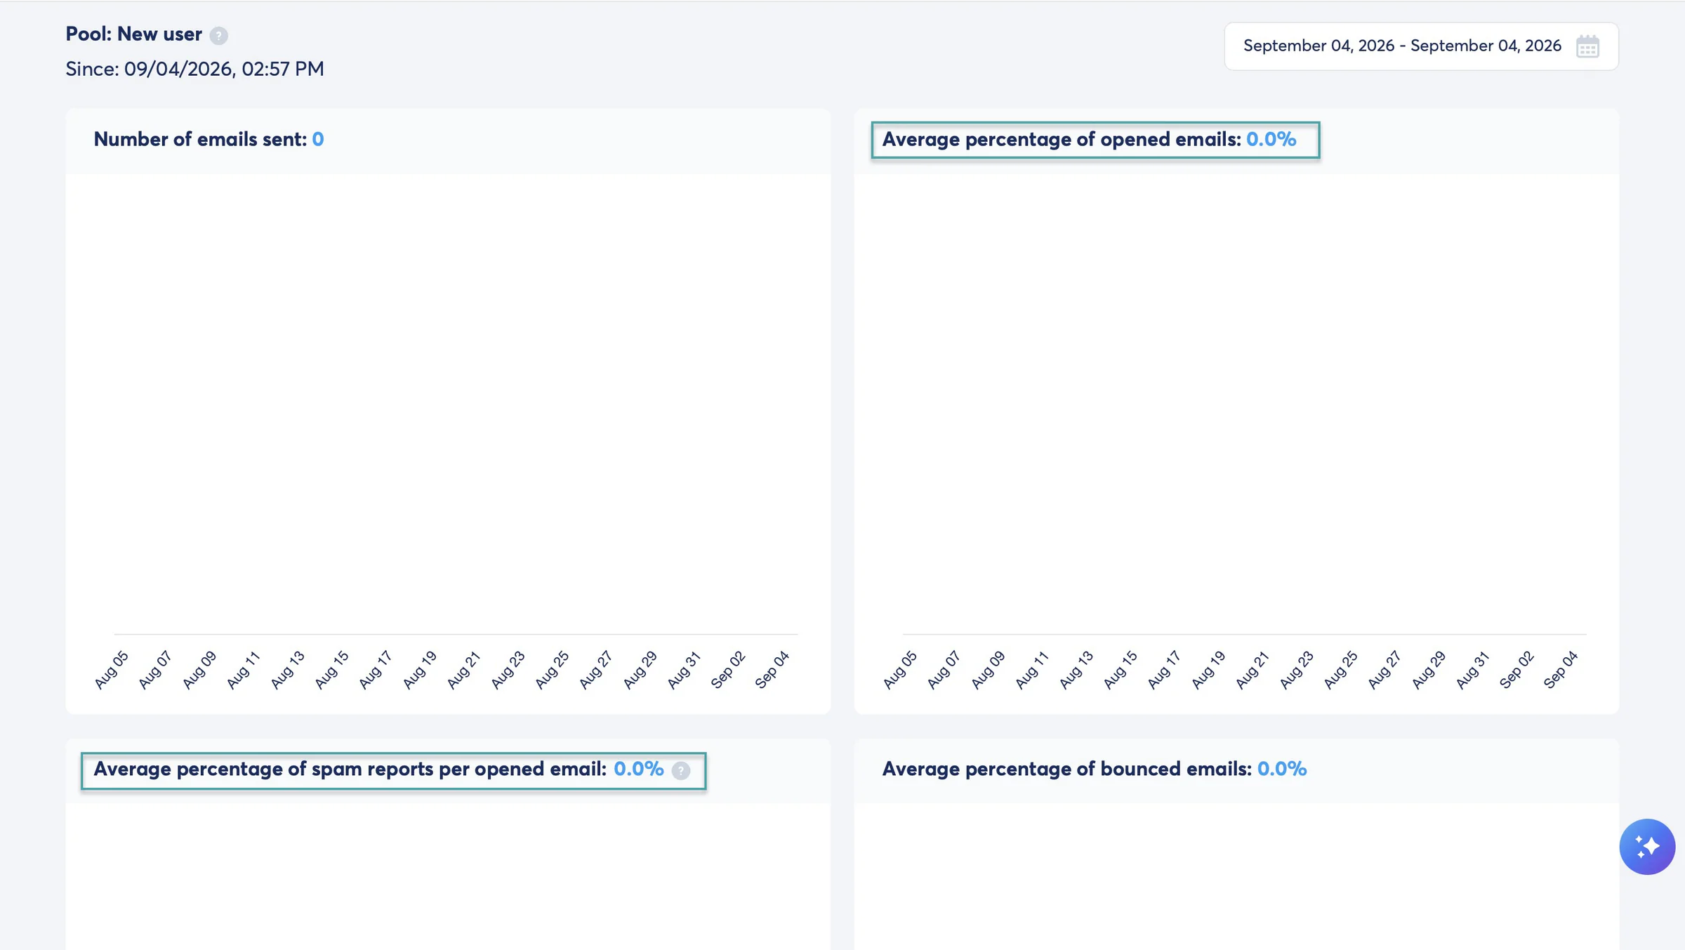Click the spam reports value 0.0%
This screenshot has height=950, width=1685.
(x=638, y=769)
